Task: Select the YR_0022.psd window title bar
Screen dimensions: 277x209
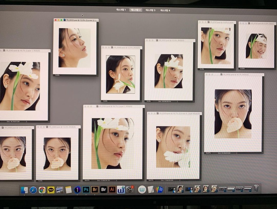Action: pos(76,20)
